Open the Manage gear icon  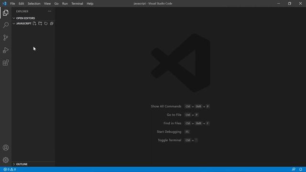coord(6,160)
